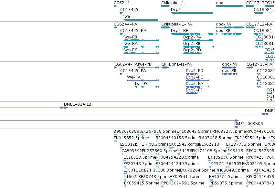Click the DME1-014J13 BAC label

point(78,104)
